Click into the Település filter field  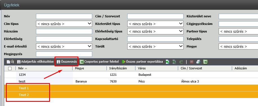click(238, 39)
